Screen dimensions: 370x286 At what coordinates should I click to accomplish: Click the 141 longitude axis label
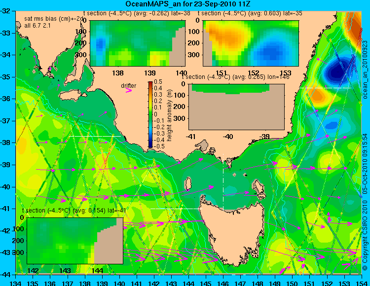pyautogui.click(x=136, y=283)
